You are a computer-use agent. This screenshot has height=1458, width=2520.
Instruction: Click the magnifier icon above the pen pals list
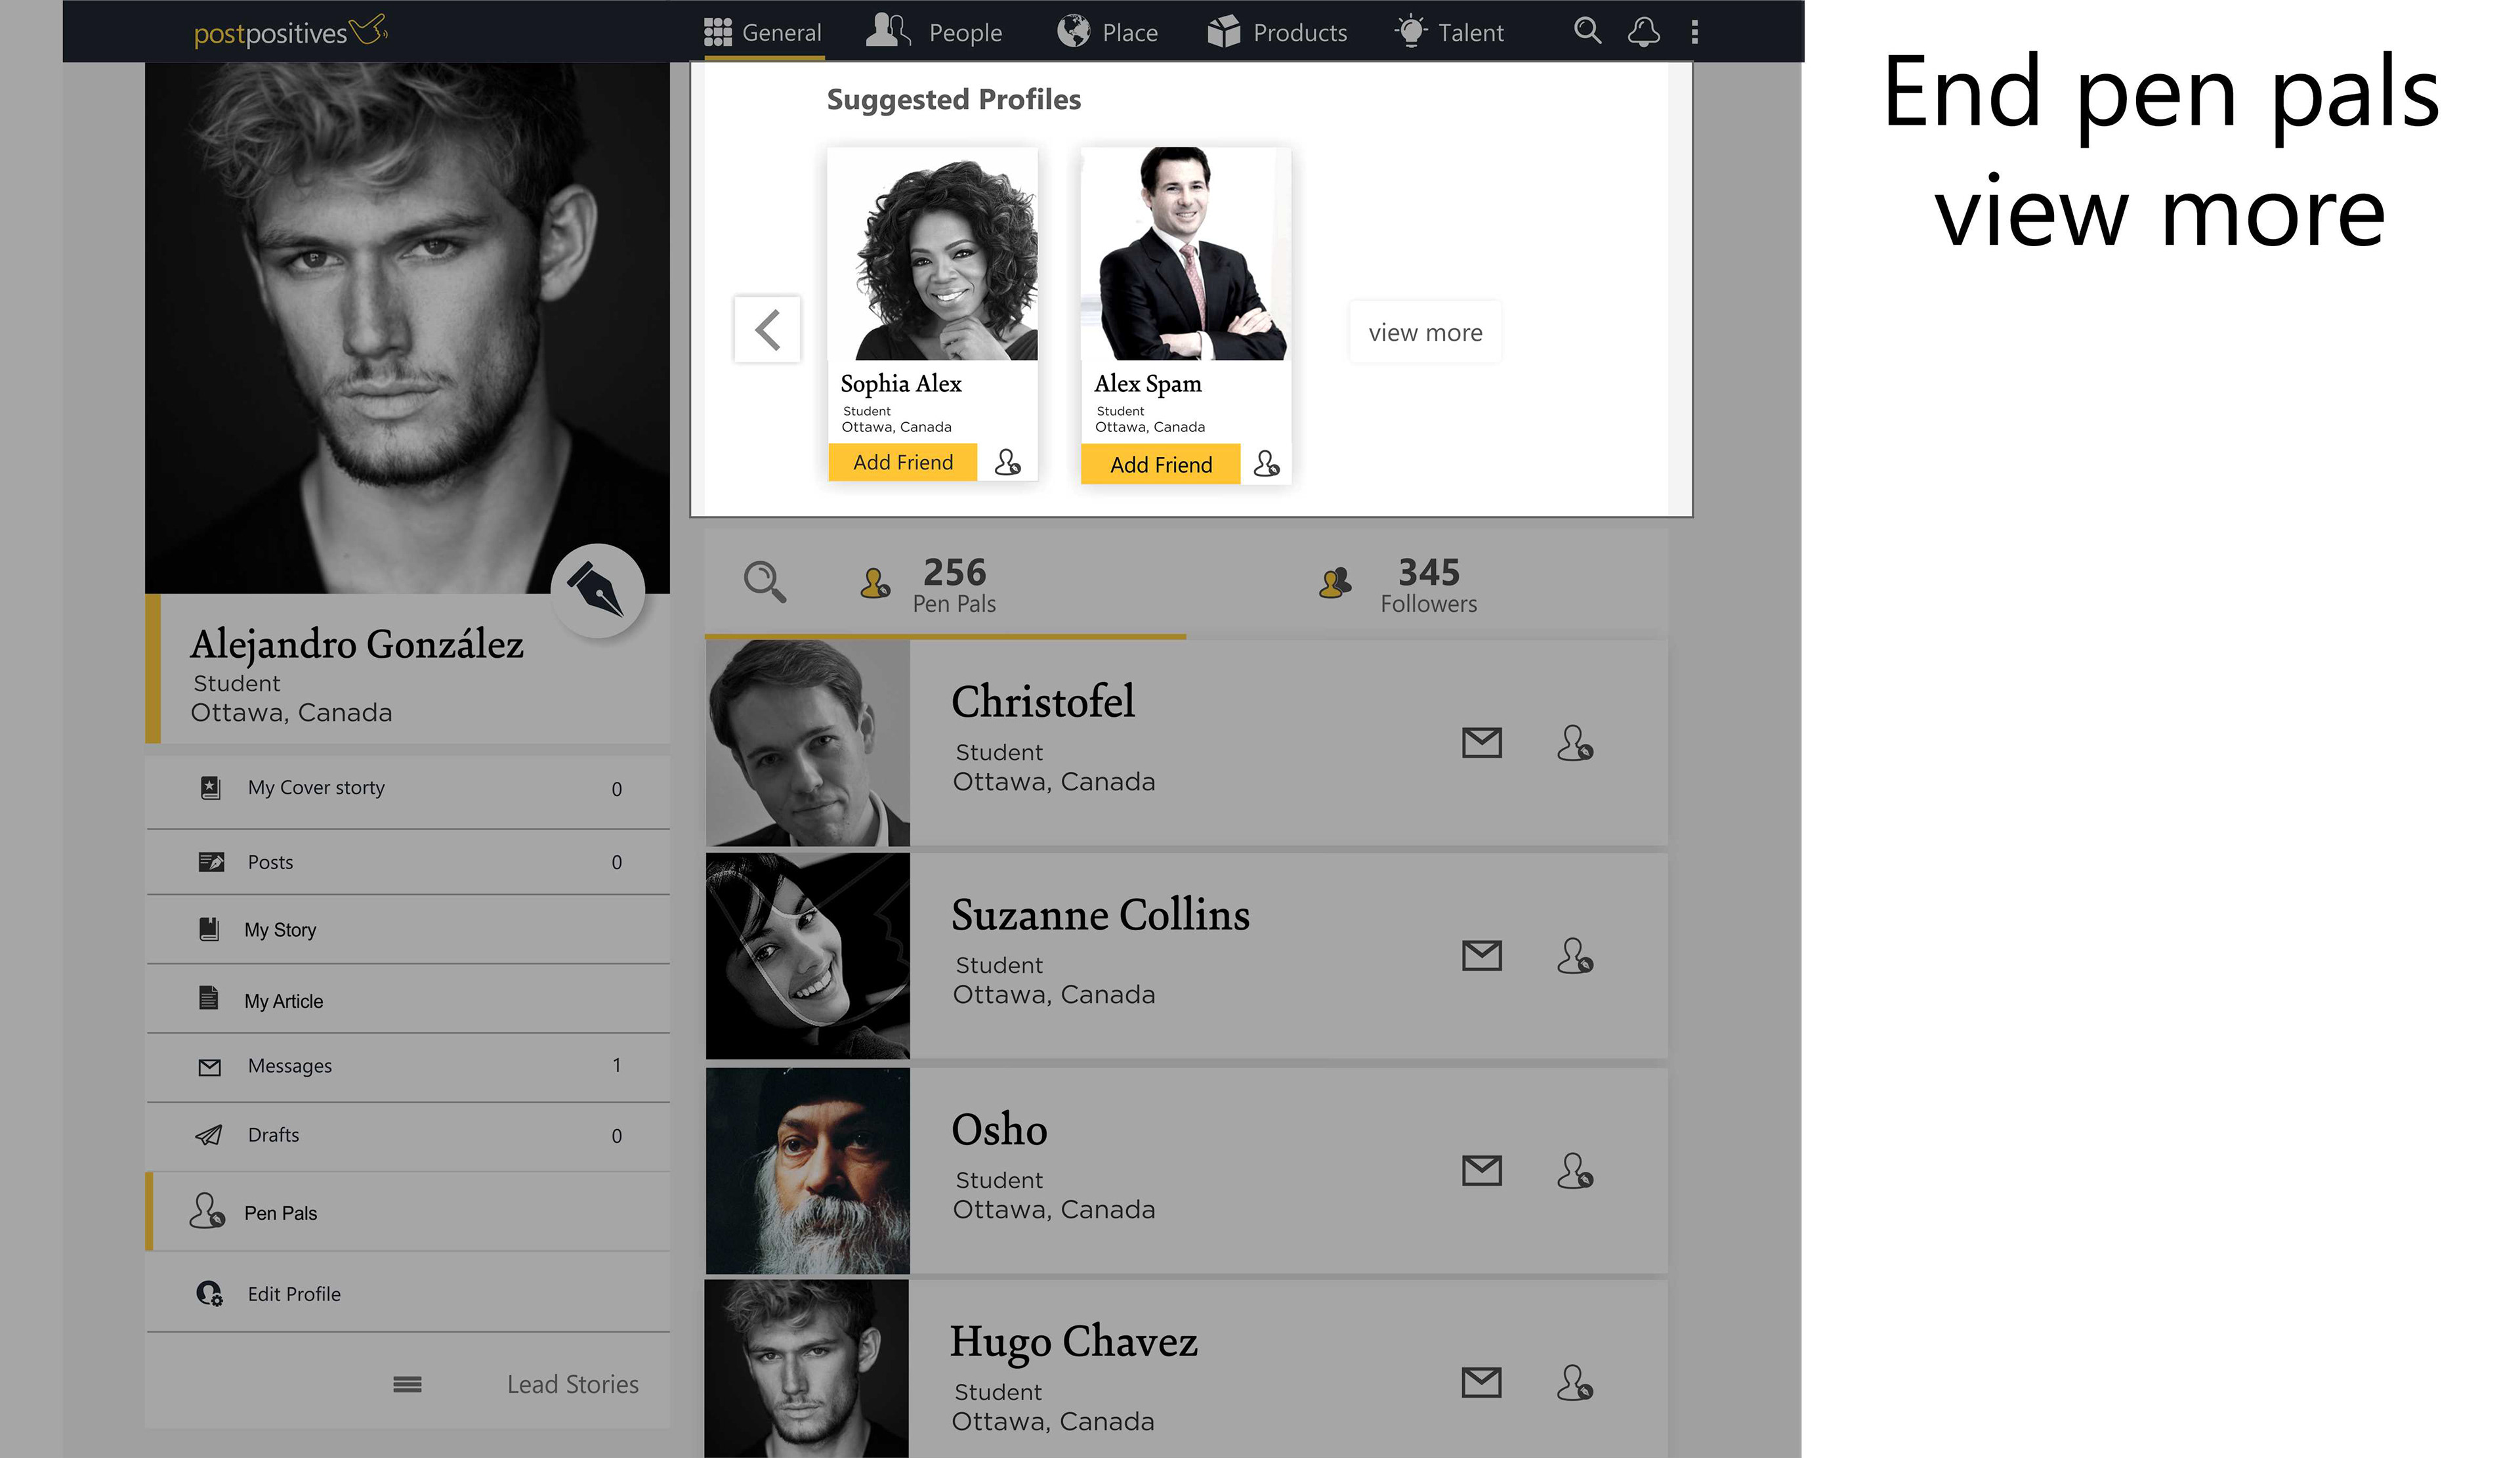(x=765, y=581)
